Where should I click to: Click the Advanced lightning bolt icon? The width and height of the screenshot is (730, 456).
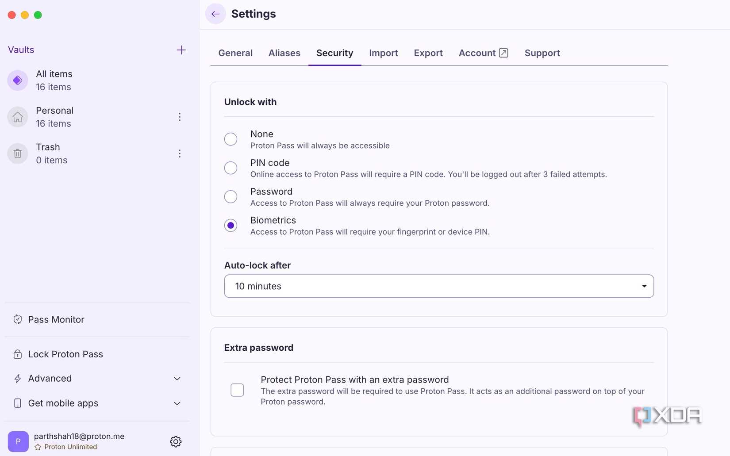(x=18, y=379)
